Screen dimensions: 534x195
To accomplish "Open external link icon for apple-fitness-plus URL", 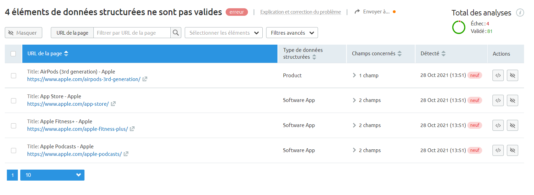I will click(132, 129).
